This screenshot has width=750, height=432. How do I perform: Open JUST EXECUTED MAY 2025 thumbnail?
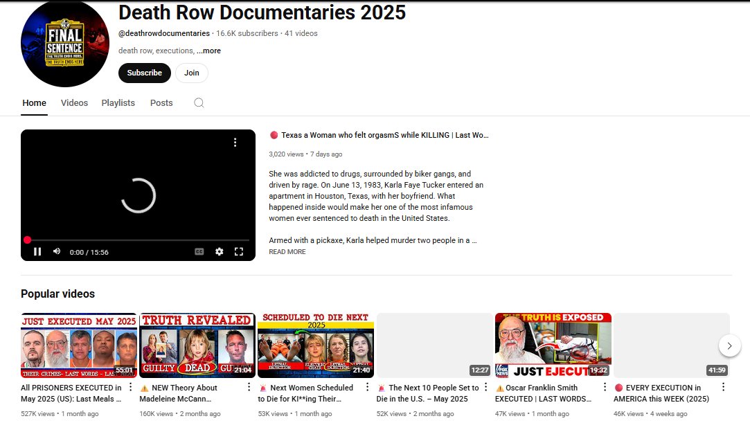(79, 345)
